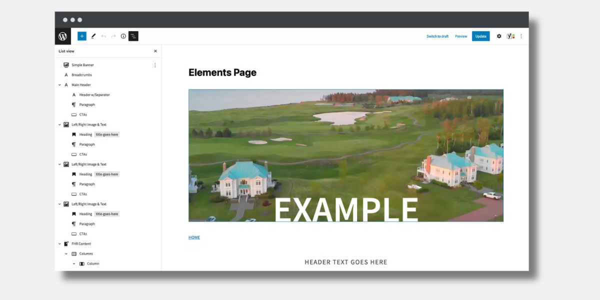
Task: Open the block inserter plus button
Action: pyautogui.click(x=82, y=36)
